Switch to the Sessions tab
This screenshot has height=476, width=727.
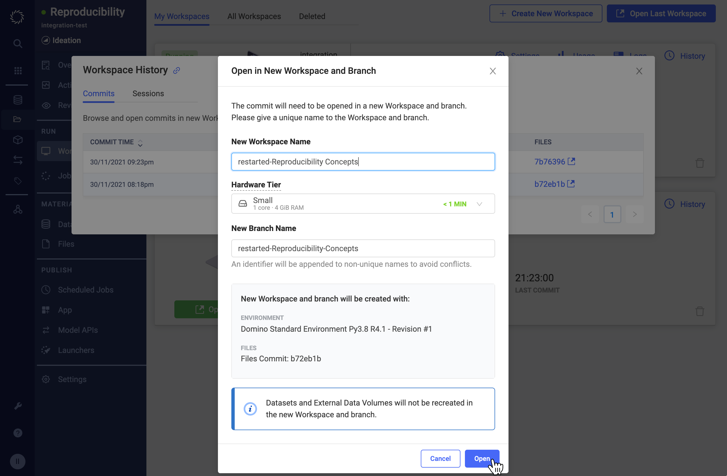pos(148,93)
